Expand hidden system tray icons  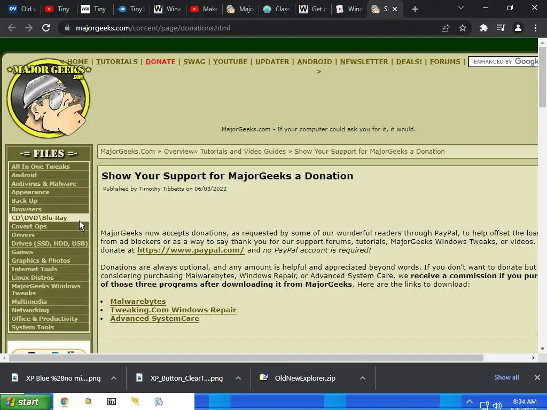tap(470, 402)
